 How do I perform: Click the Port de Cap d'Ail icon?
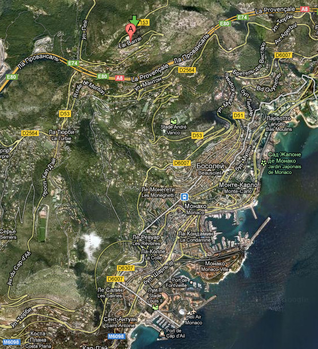tap(162, 334)
